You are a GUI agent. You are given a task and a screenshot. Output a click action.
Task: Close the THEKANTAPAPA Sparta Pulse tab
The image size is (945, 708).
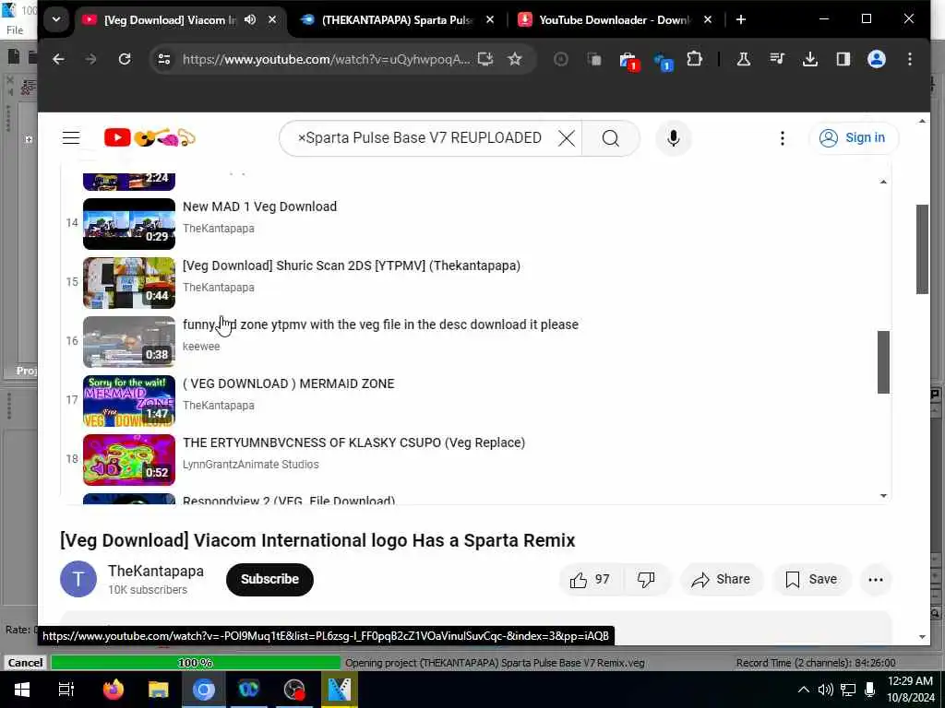490,20
